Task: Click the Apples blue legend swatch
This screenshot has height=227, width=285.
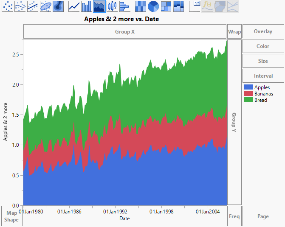Action: point(248,87)
